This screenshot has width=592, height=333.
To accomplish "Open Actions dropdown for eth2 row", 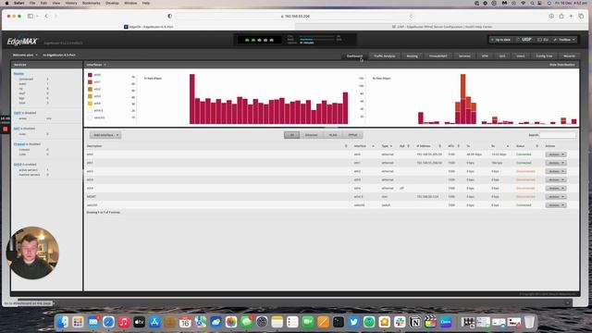I will pyautogui.click(x=556, y=171).
